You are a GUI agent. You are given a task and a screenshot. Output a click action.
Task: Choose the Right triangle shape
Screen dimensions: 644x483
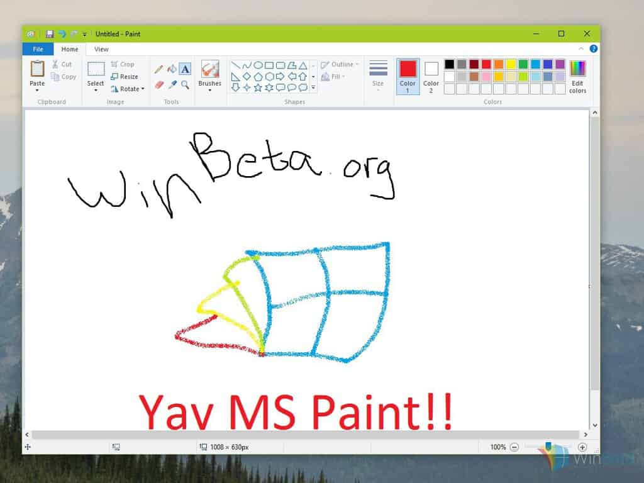(236, 76)
